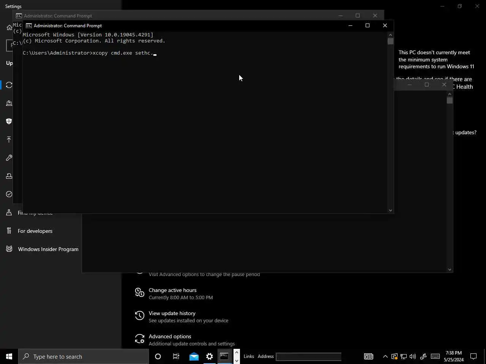Open Windows Ink Workspace pen icon
The image size is (486, 364).
point(423,356)
